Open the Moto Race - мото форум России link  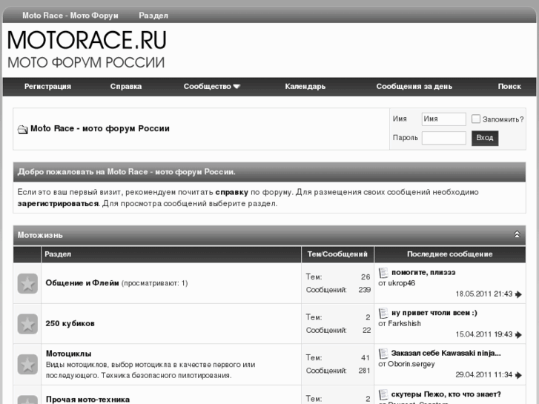(100, 128)
